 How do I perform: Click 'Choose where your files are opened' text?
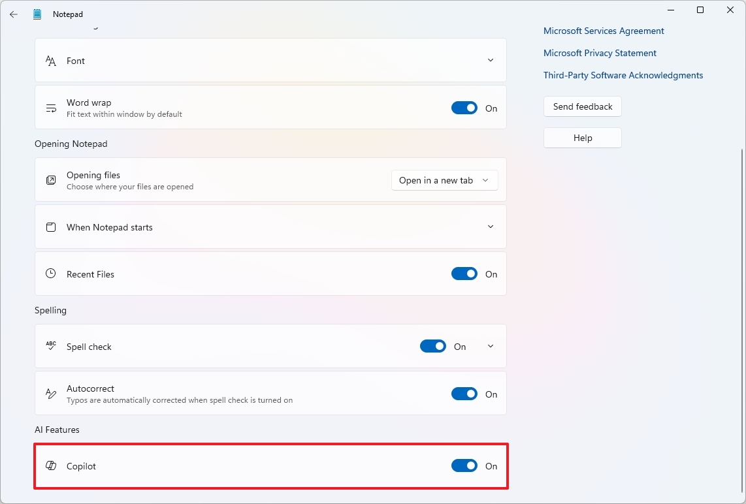click(x=130, y=187)
